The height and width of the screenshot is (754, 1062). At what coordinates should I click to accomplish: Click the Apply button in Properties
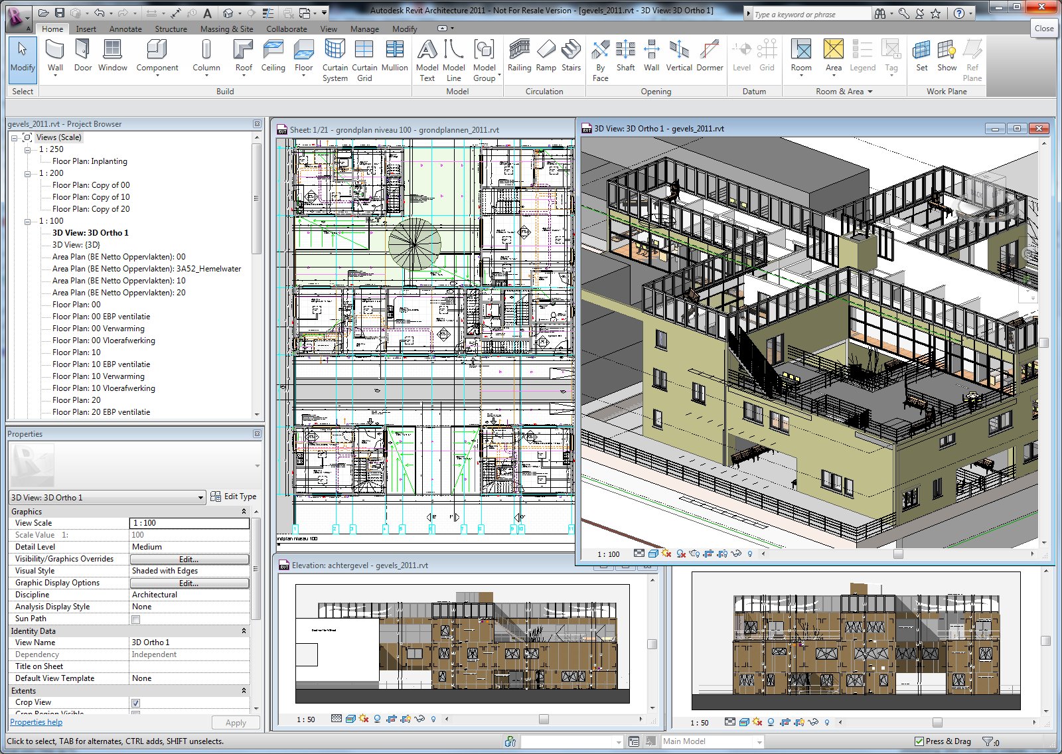(x=236, y=723)
